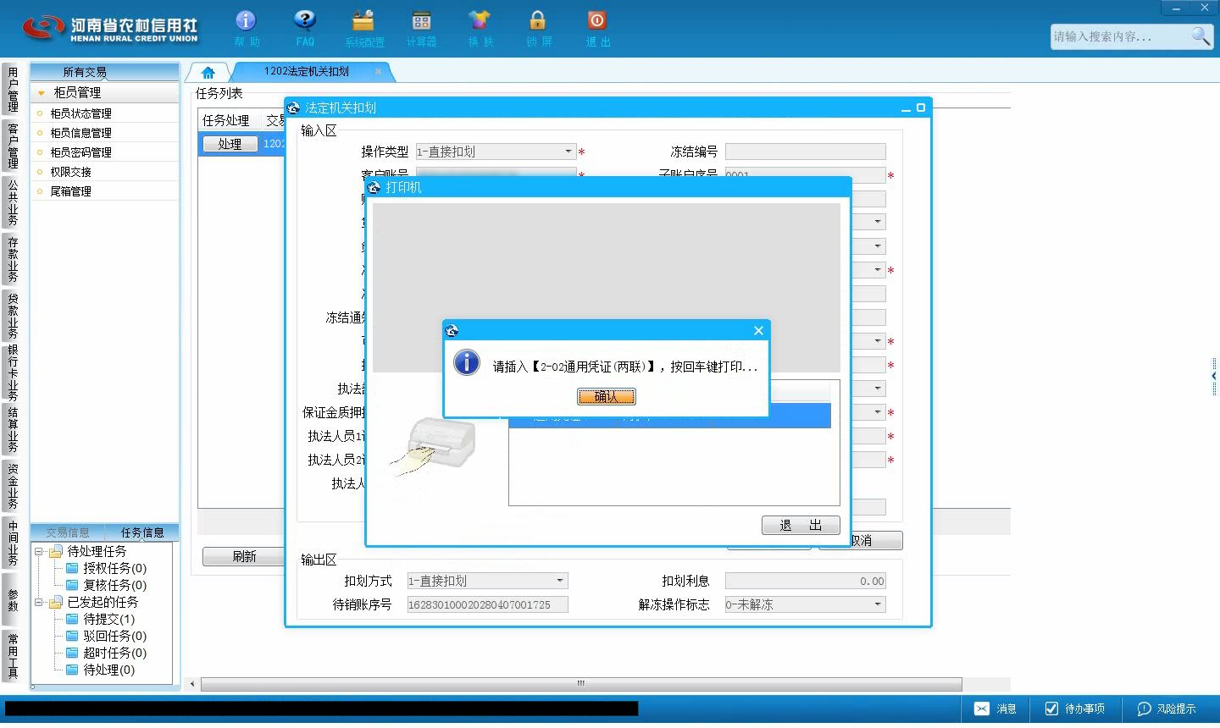Screen dimensions: 1220x728
Task: Open the system configuration icon
Action: (363, 28)
